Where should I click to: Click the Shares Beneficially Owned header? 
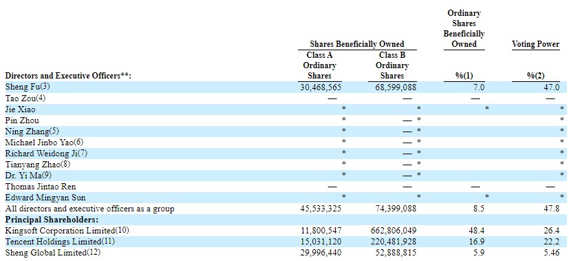click(x=356, y=44)
